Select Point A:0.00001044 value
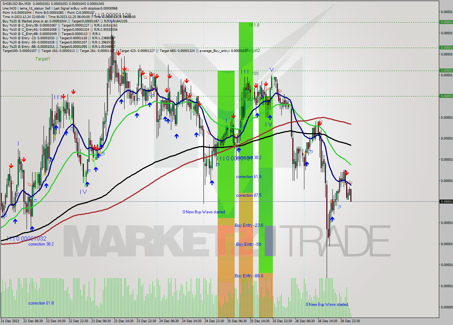This screenshot has height=325, width=453. point(17,12)
